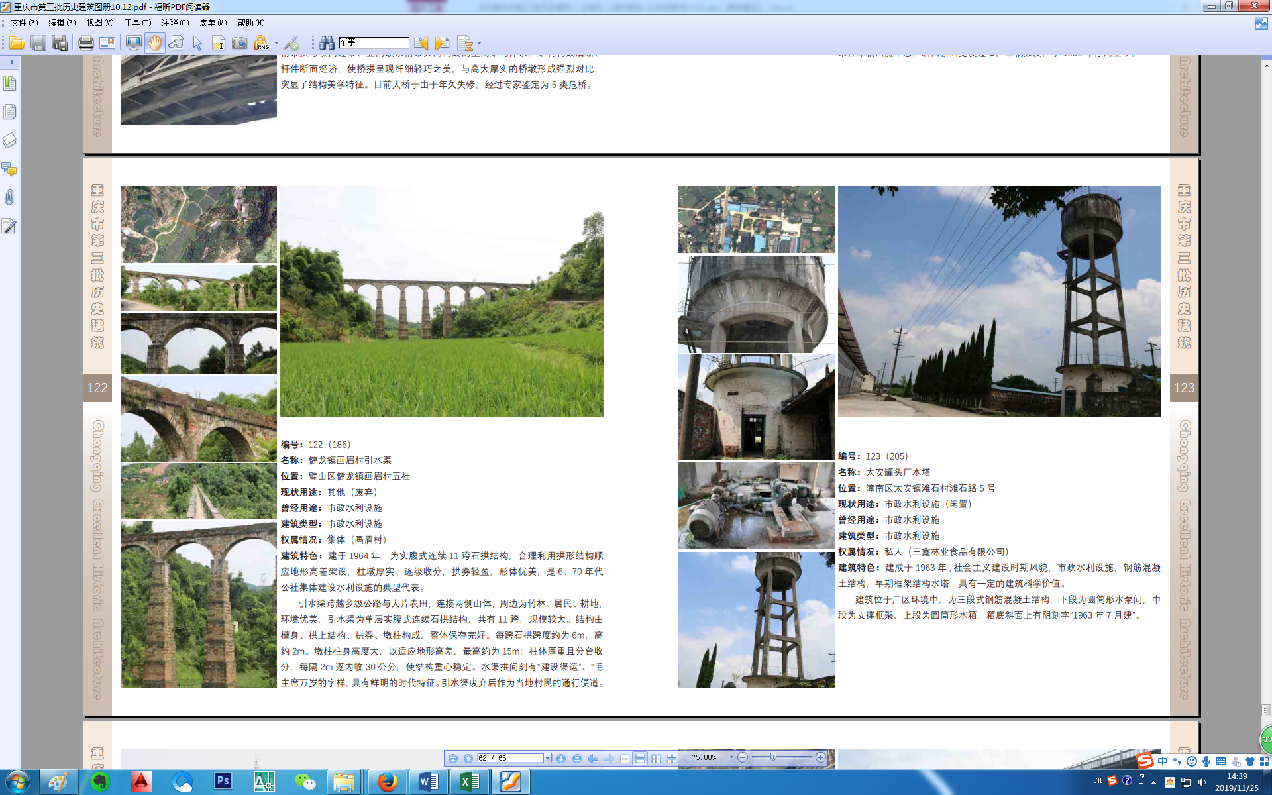This screenshot has height=795, width=1272.
Task: Open the page thumbnails panel in sidebar
Action: pos(10,112)
